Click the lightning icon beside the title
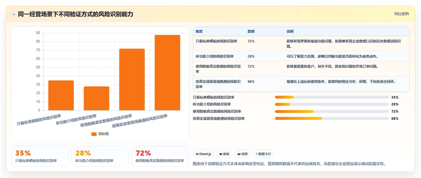This screenshot has width=421, height=178. coord(14,14)
